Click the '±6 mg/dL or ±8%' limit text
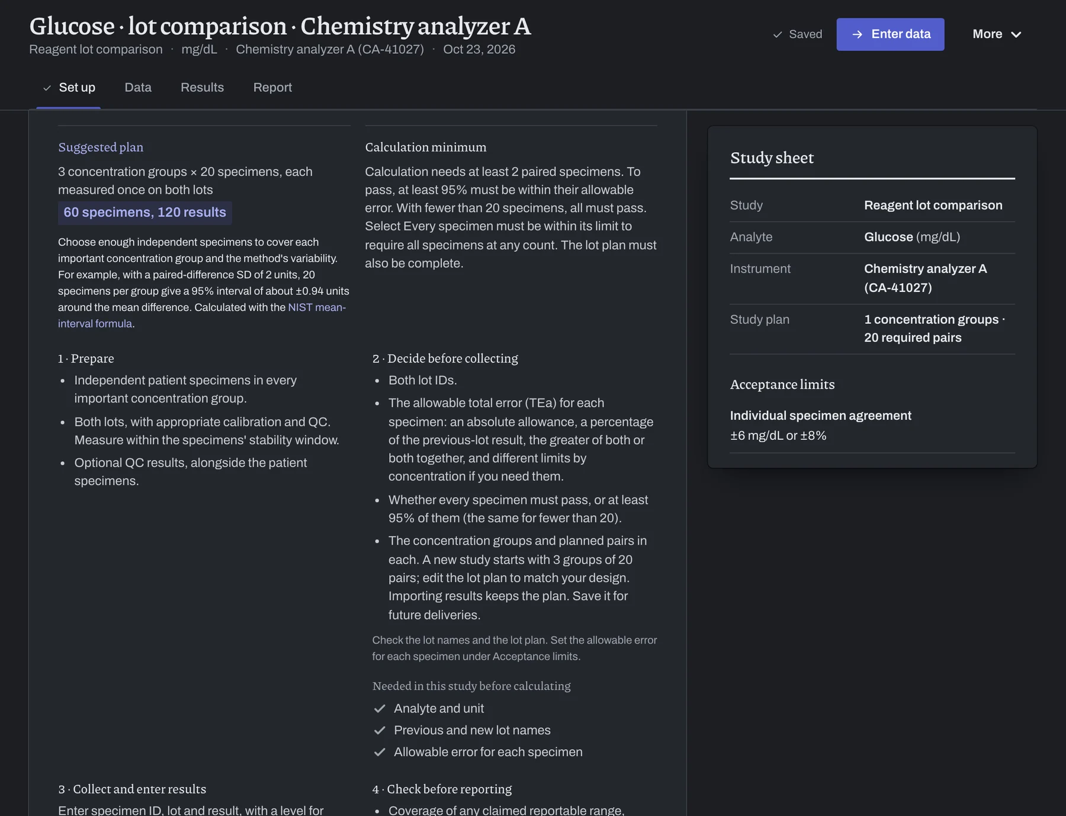The width and height of the screenshot is (1066, 816). click(778, 436)
